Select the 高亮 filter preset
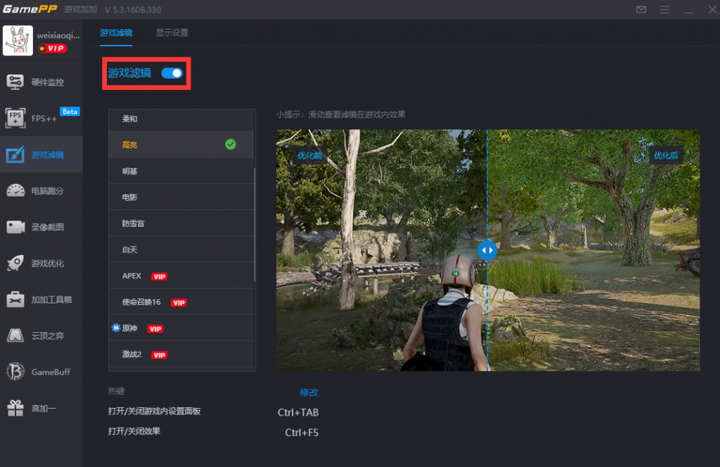 [x=181, y=145]
